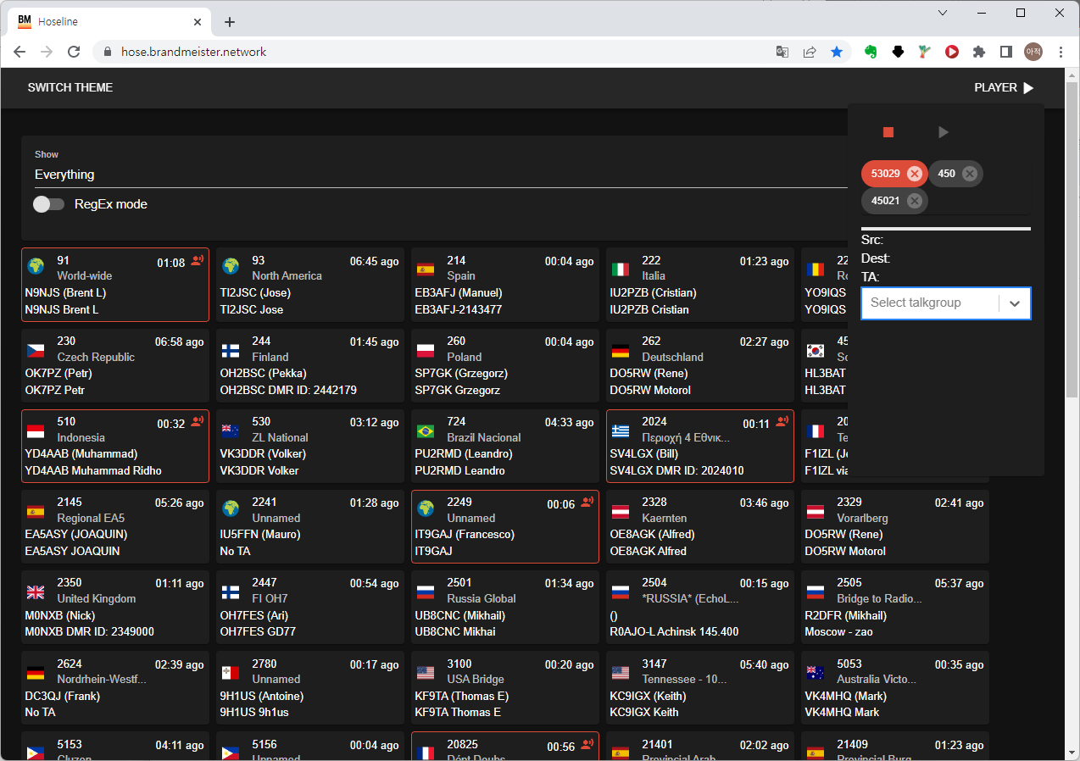Open the share page icon
The width and height of the screenshot is (1080, 761).
[810, 52]
